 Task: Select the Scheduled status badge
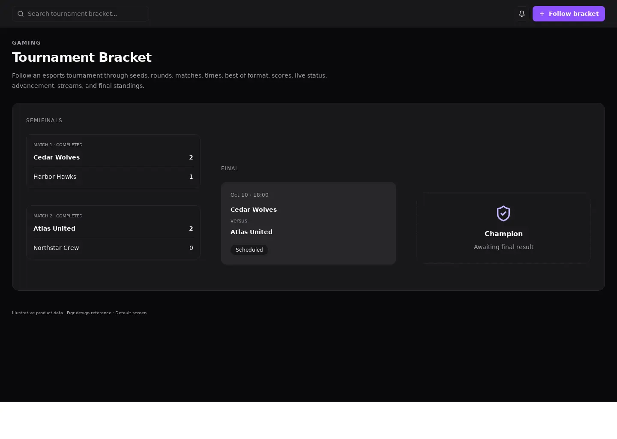click(x=249, y=250)
